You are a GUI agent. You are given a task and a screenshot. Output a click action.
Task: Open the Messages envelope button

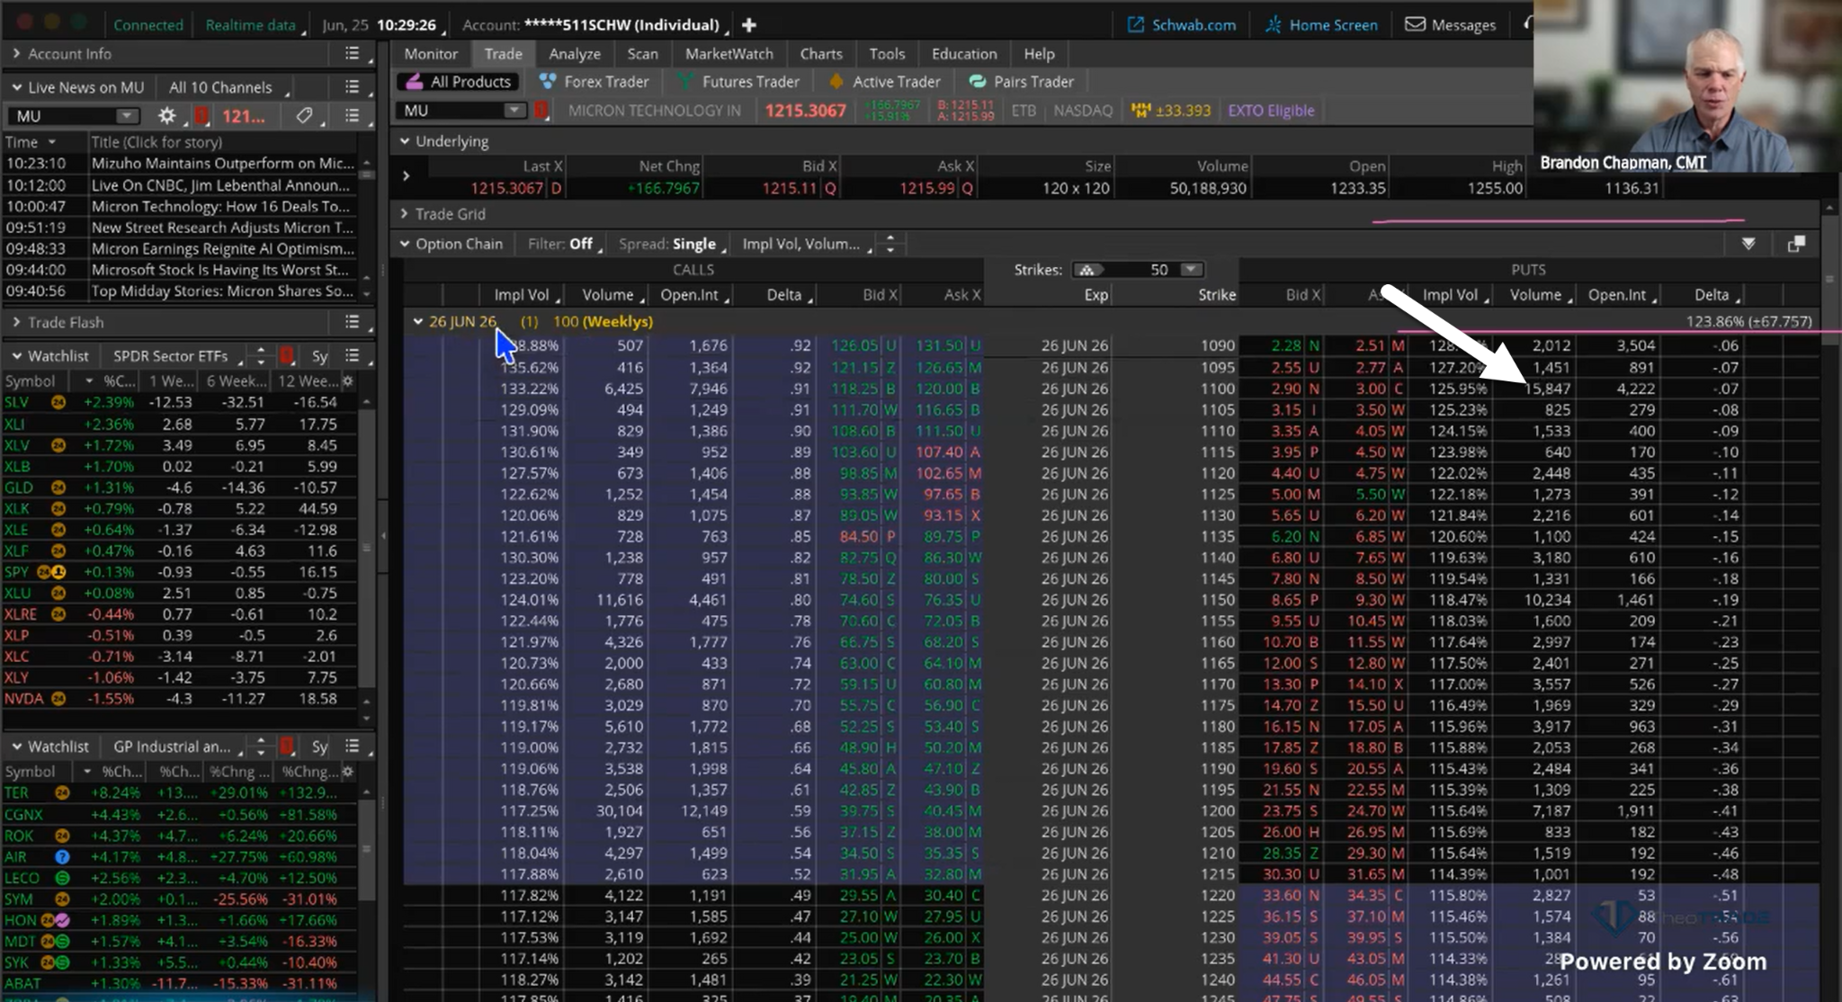pos(1450,25)
